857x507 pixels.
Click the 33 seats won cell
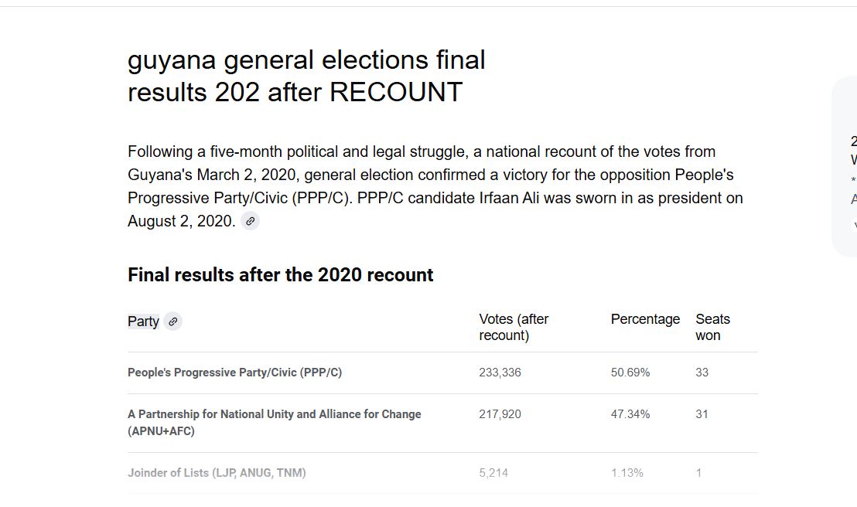tap(702, 373)
